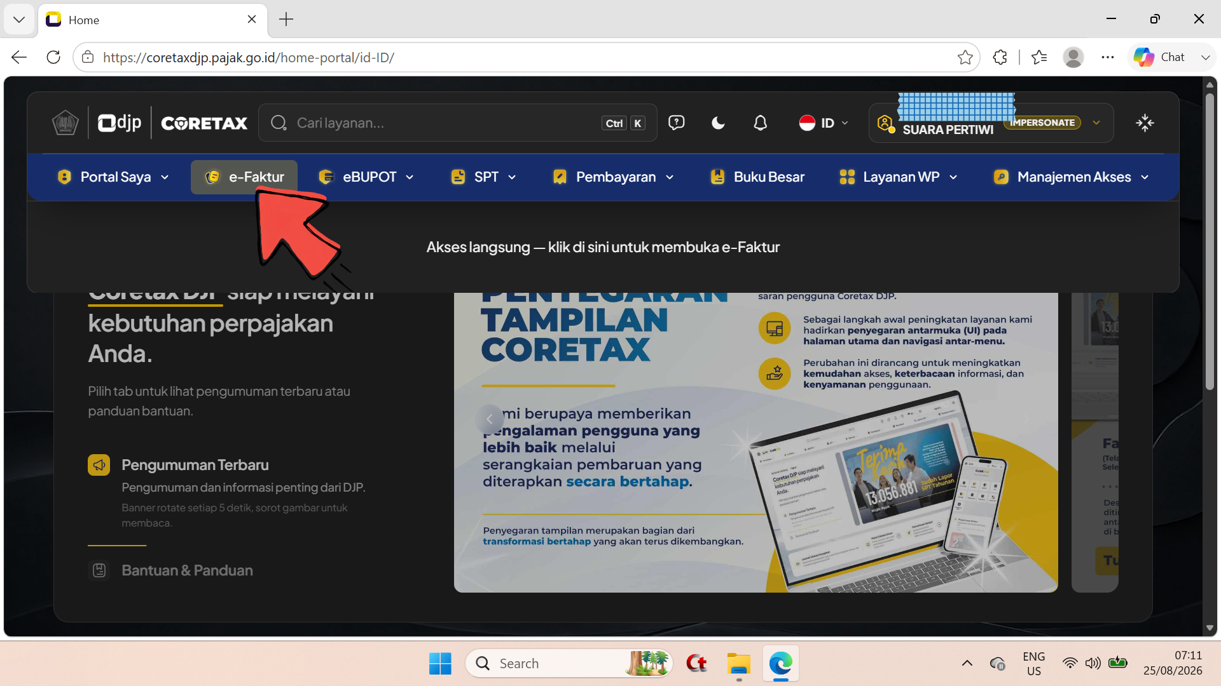Expand the eBUPOT dropdown chevron
Viewport: 1221px width, 686px height.
coord(410,177)
